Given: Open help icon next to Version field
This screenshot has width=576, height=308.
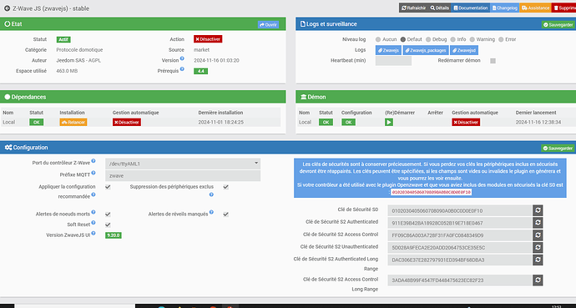Looking at the screenshot, I should (x=182, y=58).
